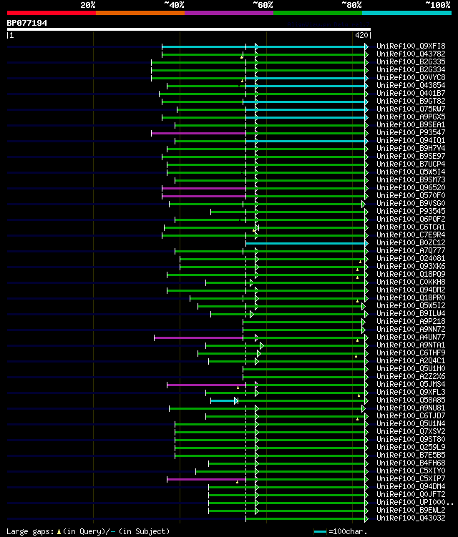
Task: Select the UniRef100_Q43032 label
Action: [x=411, y=518]
